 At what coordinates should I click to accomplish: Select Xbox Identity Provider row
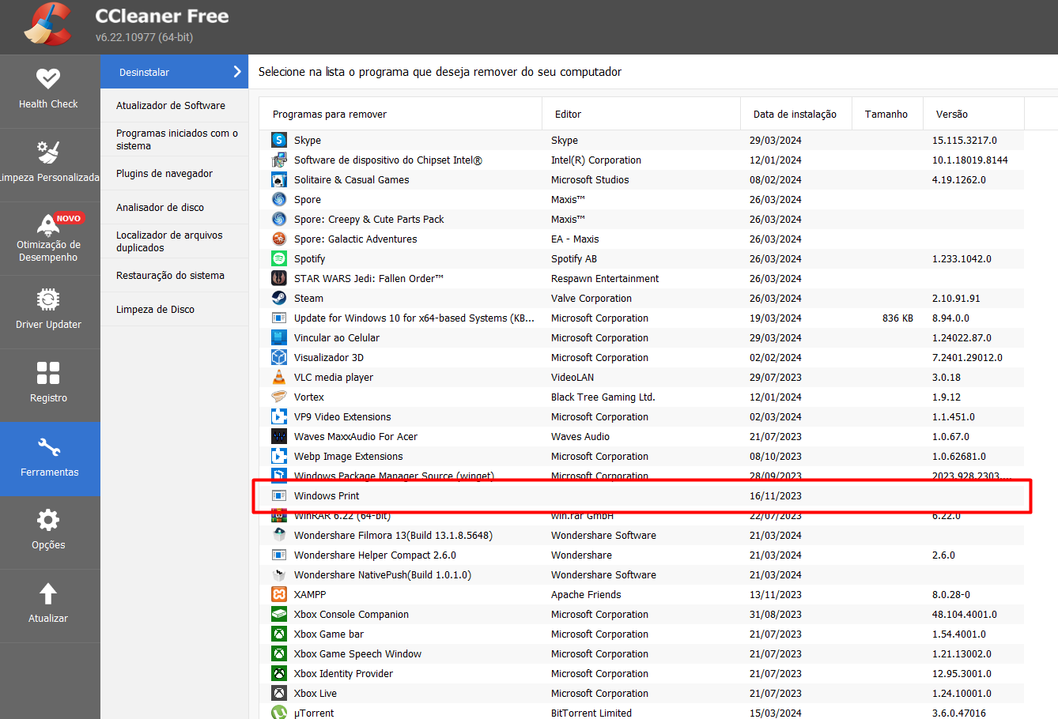642,673
